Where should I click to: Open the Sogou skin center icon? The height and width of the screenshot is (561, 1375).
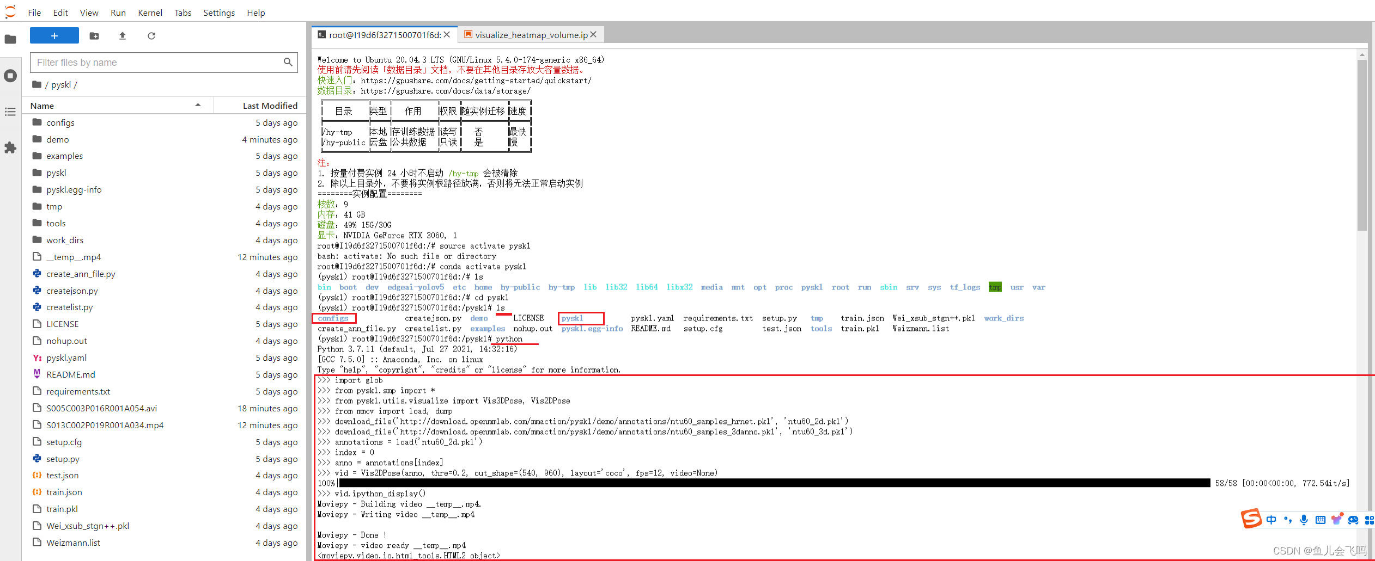pos(1337,520)
